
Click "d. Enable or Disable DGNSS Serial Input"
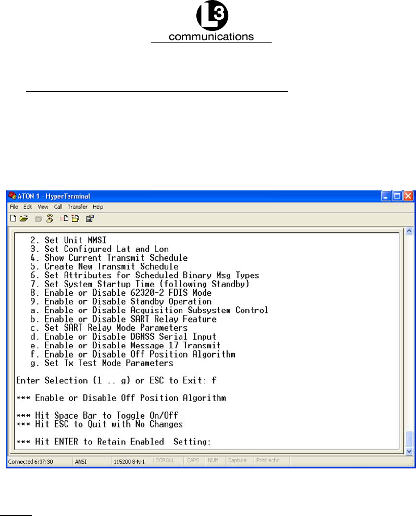tap(123, 337)
